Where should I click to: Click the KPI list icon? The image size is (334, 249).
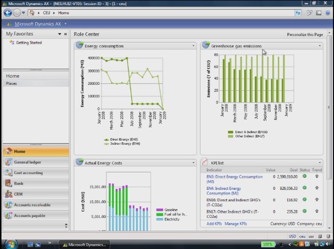click(205, 162)
